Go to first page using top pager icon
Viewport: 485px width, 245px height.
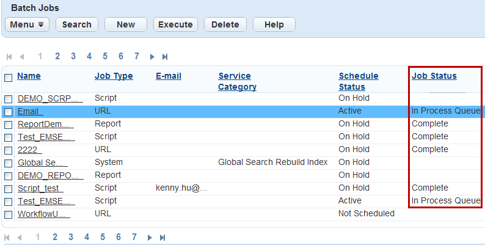coord(9,57)
